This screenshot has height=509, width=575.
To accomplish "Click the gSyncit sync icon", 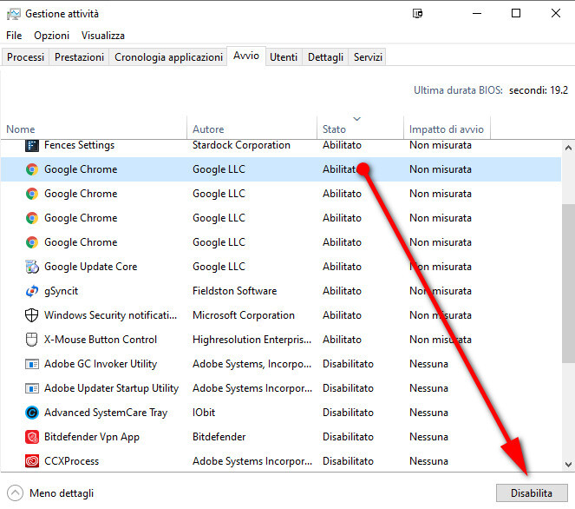I will pyautogui.click(x=31, y=291).
